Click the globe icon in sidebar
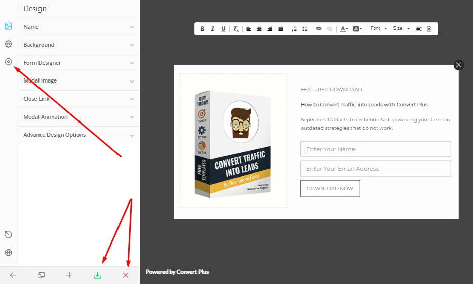473x284 pixels. point(9,252)
